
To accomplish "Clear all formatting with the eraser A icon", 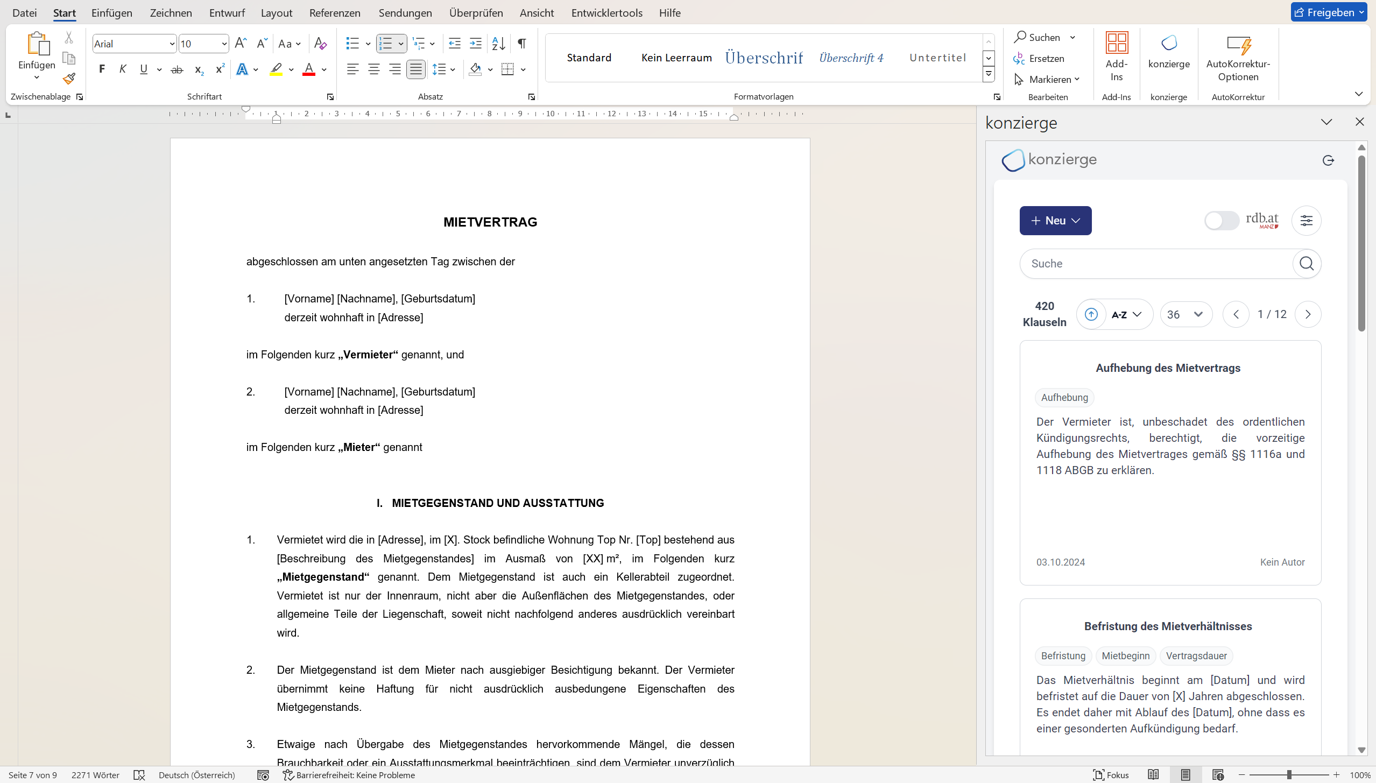I will (320, 43).
